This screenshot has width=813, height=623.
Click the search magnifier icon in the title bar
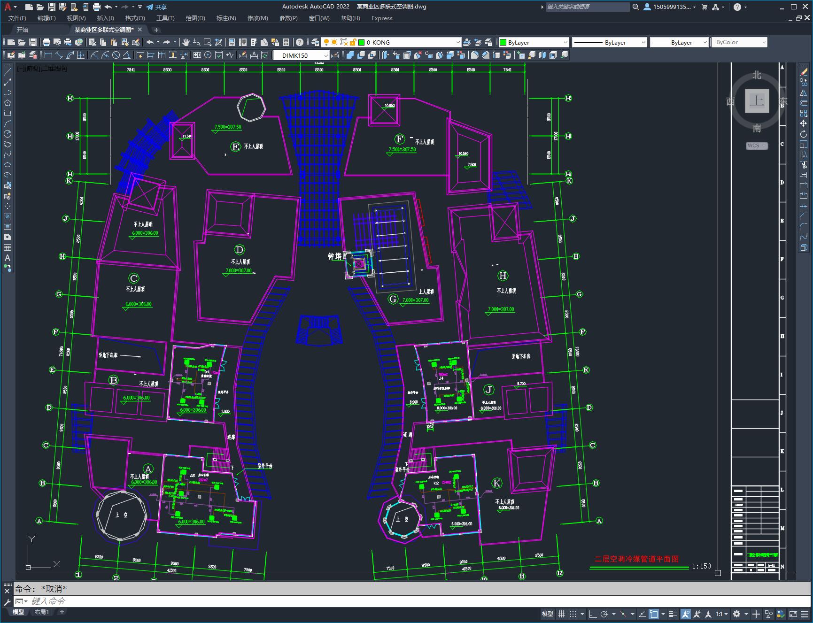tap(635, 7)
